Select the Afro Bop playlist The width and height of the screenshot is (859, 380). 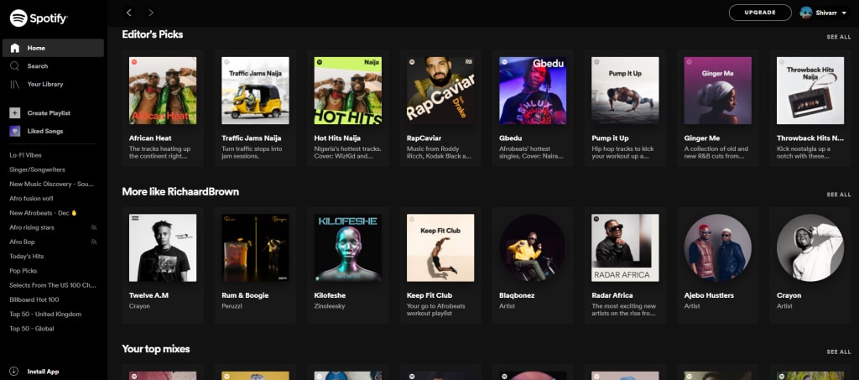click(22, 242)
